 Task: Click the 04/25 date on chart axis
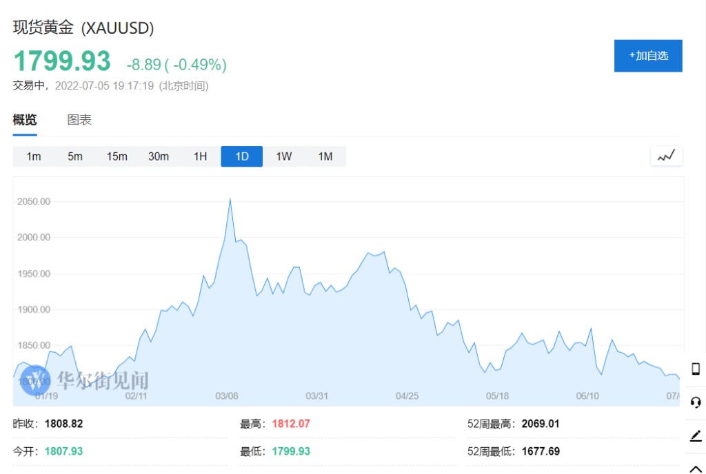pos(407,395)
